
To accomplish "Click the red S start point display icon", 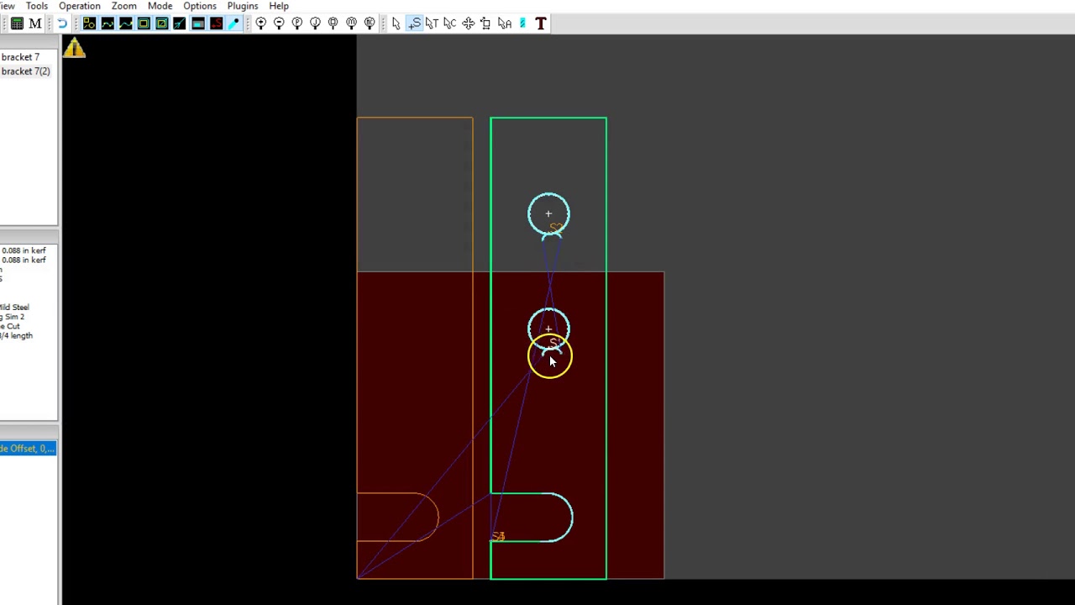I will [x=216, y=24].
